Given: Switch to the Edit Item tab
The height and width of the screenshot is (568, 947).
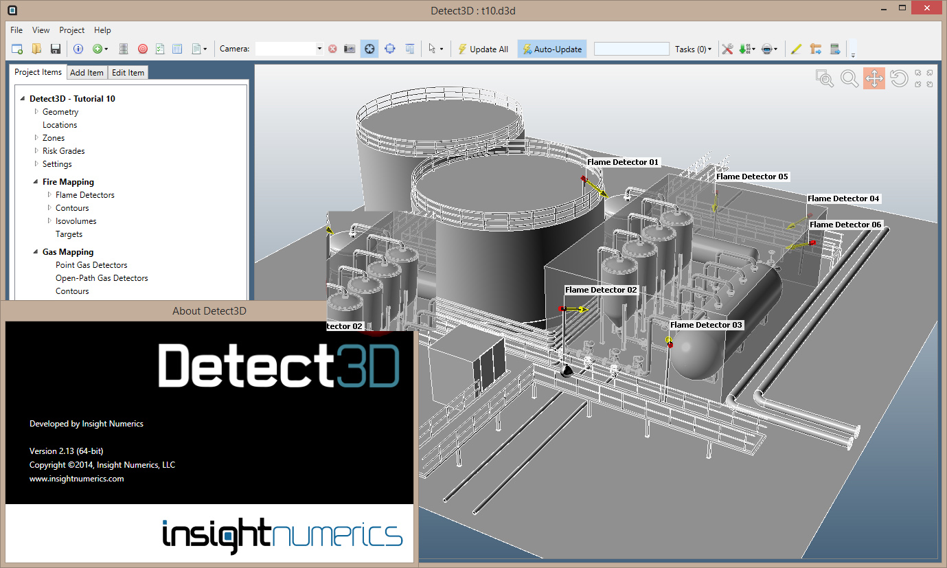Looking at the screenshot, I should pyautogui.click(x=127, y=72).
